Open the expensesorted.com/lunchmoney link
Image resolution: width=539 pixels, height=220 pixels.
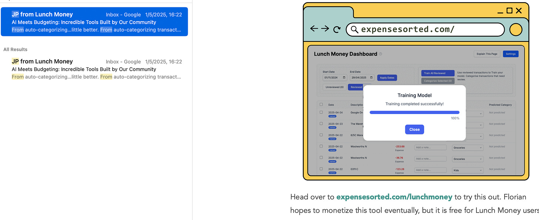coord(394,197)
